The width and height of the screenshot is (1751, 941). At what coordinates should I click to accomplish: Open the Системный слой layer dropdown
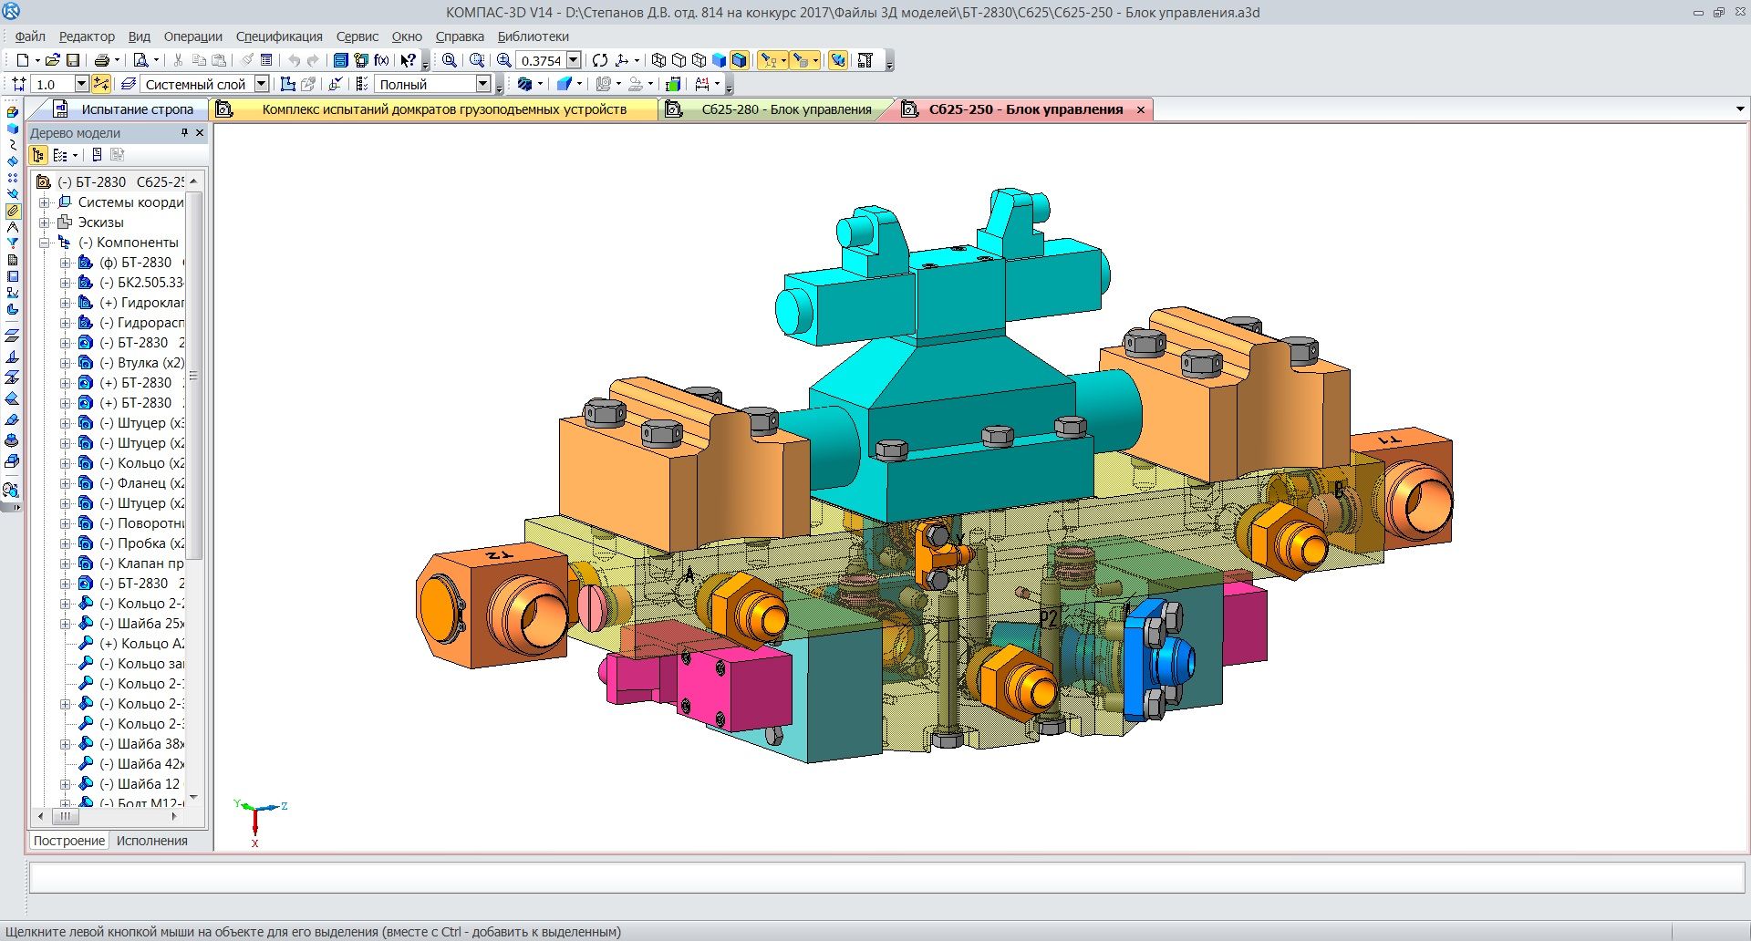tap(262, 84)
